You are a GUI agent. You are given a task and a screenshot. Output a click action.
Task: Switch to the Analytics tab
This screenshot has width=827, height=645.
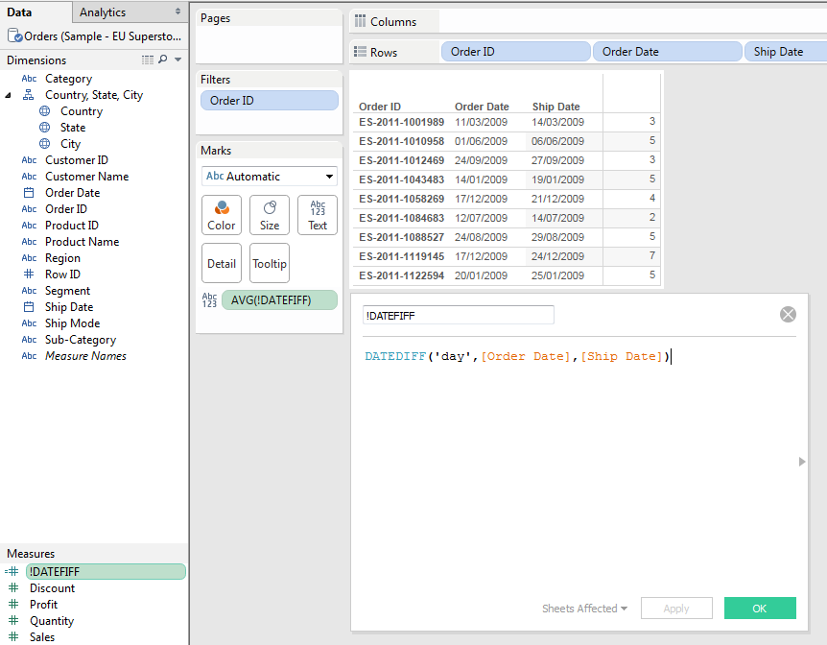[103, 12]
